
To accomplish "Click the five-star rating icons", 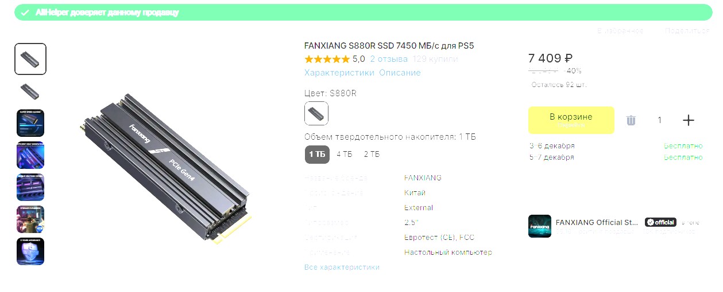I will [327, 59].
